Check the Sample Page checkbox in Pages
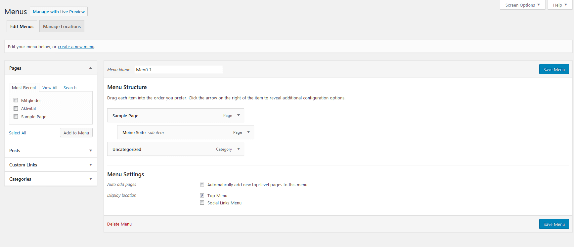The height and width of the screenshot is (247, 574). click(x=16, y=117)
